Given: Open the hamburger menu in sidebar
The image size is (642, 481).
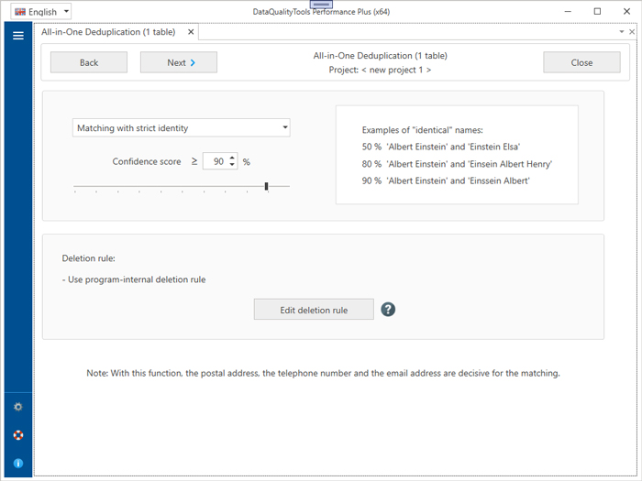Looking at the screenshot, I should click(x=18, y=36).
